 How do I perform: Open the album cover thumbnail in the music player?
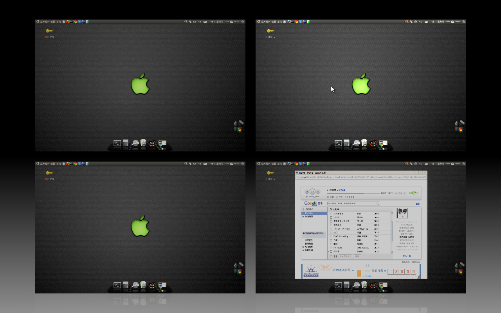pyautogui.click(x=402, y=213)
